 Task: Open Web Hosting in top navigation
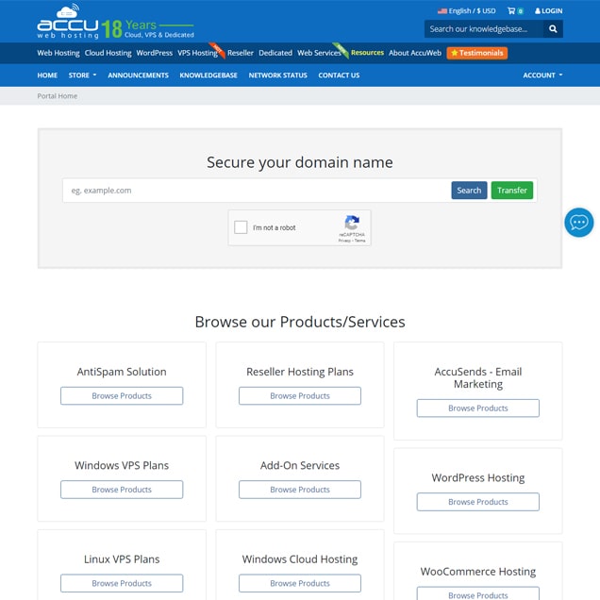point(58,53)
